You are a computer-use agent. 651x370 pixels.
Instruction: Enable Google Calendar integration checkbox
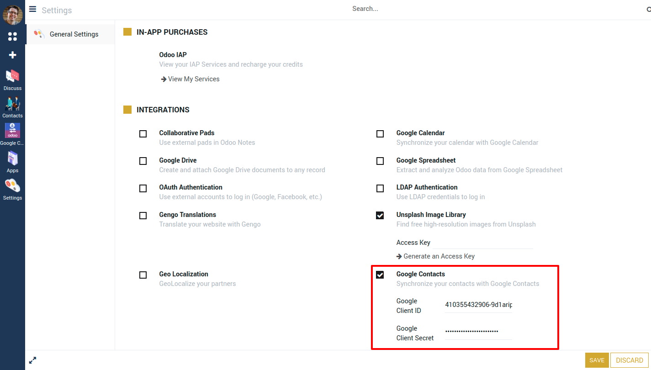tap(380, 134)
